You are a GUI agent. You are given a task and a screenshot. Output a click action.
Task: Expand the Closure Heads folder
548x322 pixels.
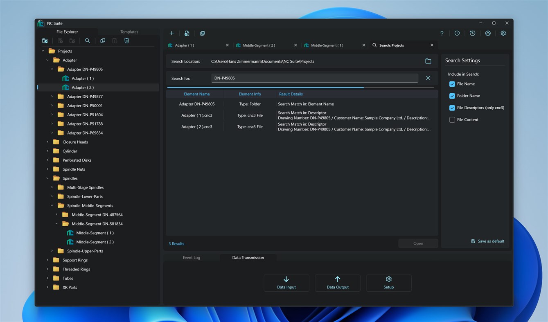[x=47, y=142]
